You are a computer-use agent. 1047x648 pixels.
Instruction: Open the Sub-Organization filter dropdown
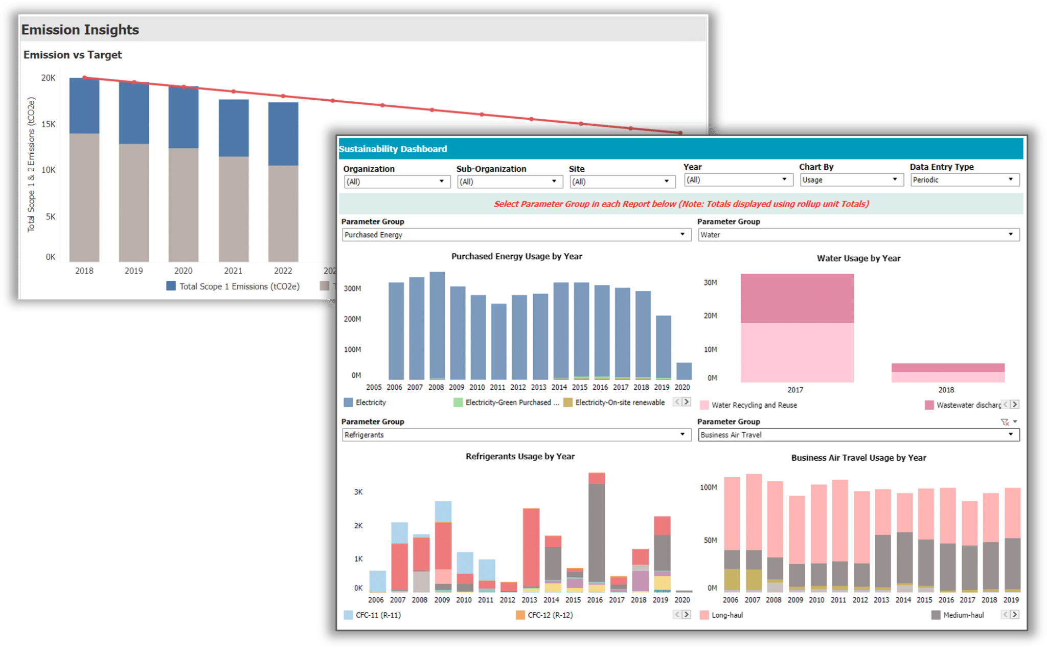[x=510, y=182]
